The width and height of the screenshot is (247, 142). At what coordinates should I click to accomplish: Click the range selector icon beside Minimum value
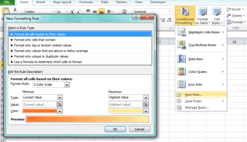59,104
